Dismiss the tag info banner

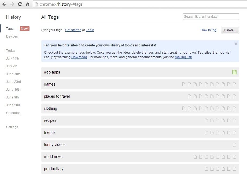click(x=236, y=44)
